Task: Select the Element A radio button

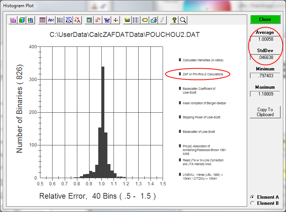Action: (x=252, y=197)
